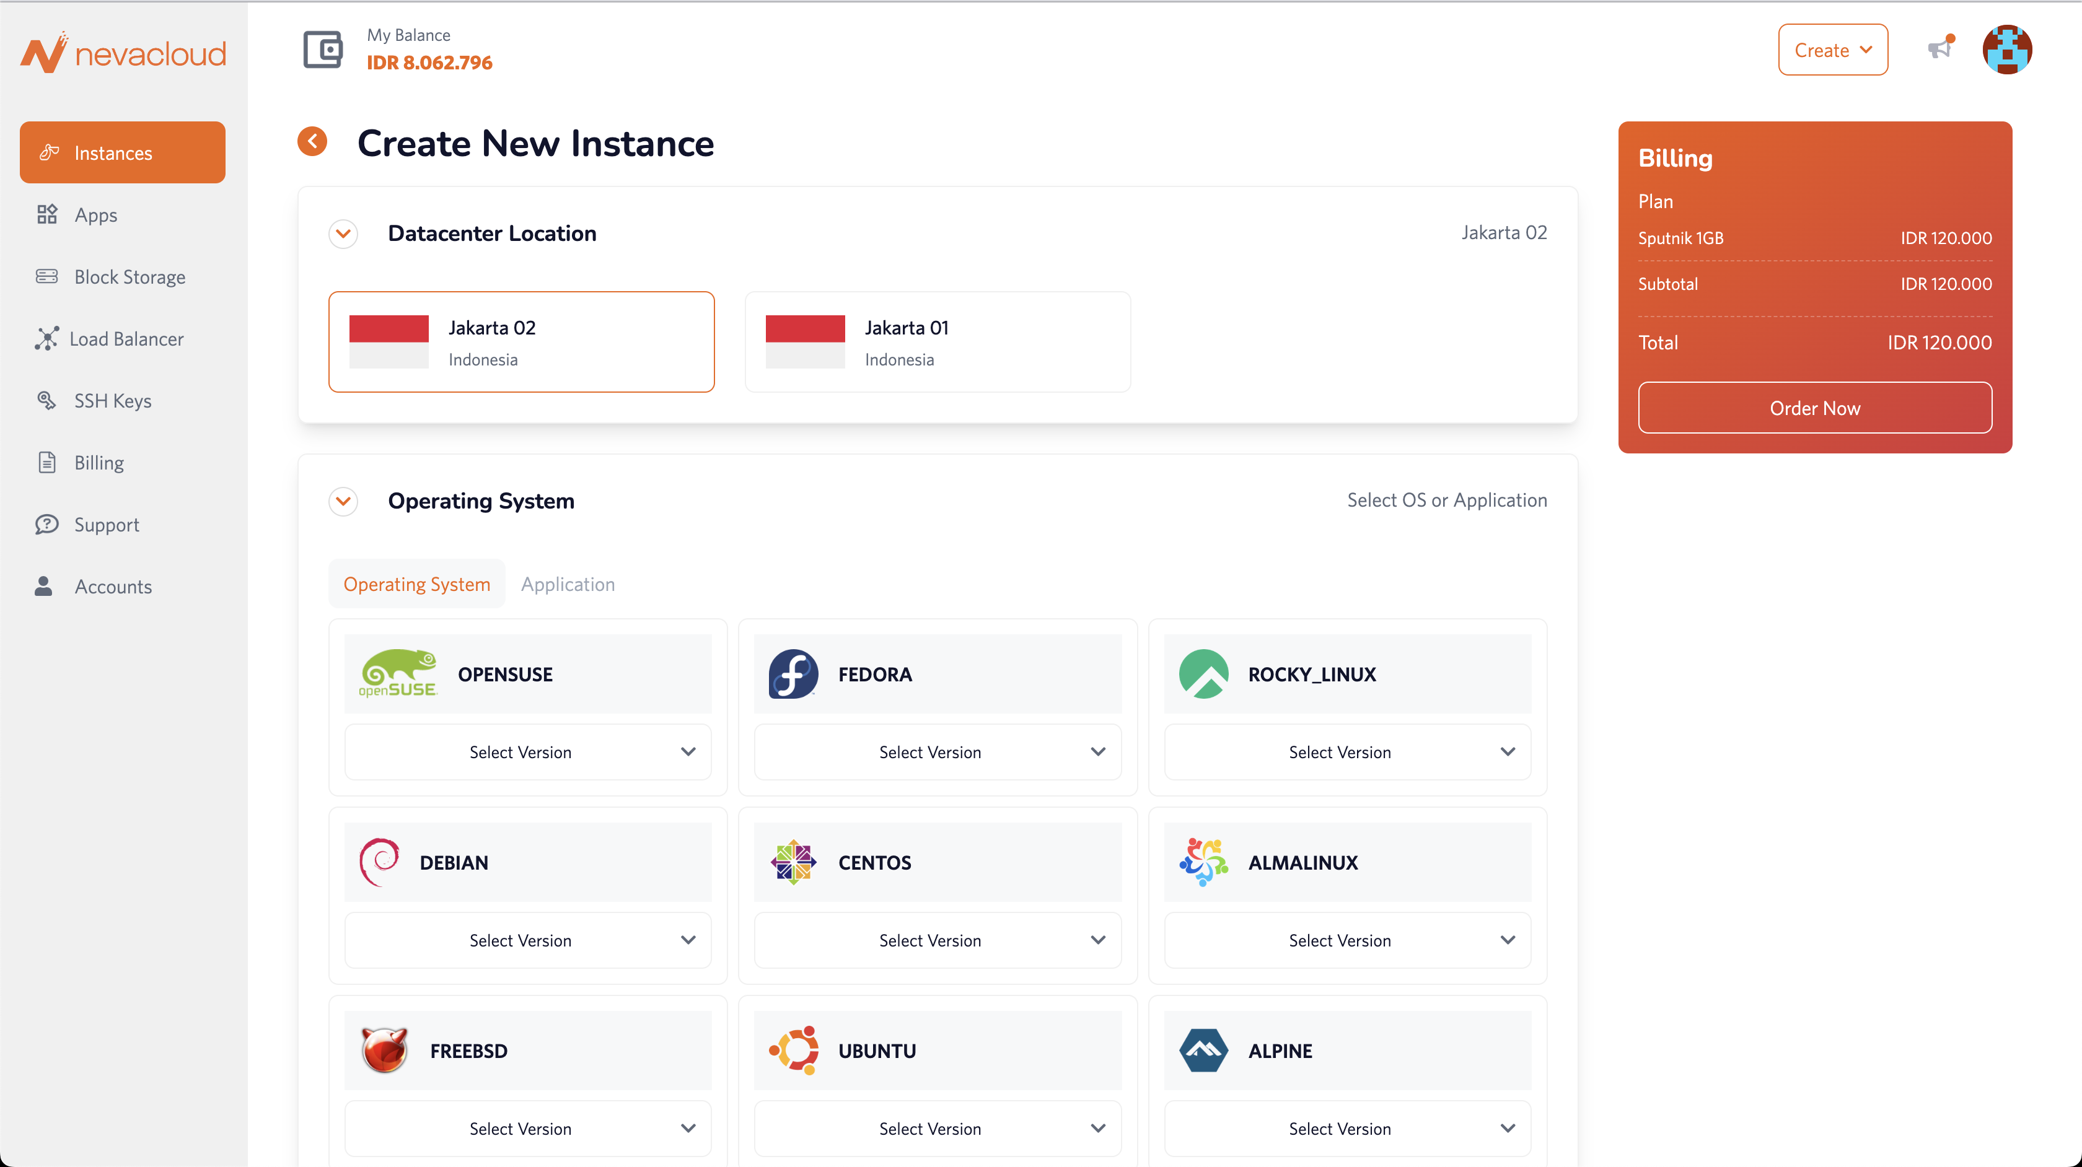The width and height of the screenshot is (2082, 1167).
Task: Click the Apps sidebar icon
Action: (x=47, y=214)
